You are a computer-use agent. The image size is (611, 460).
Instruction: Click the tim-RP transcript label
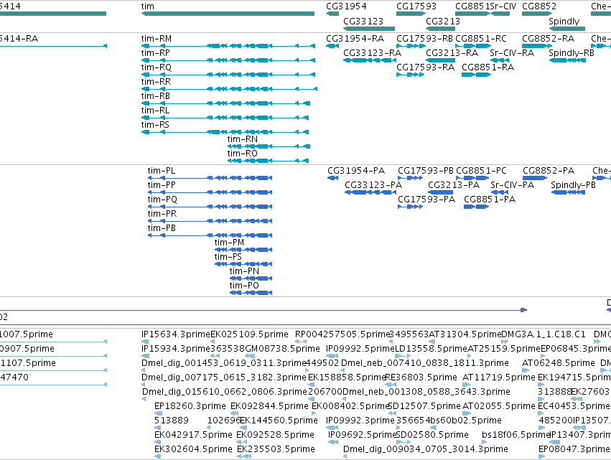(x=156, y=53)
